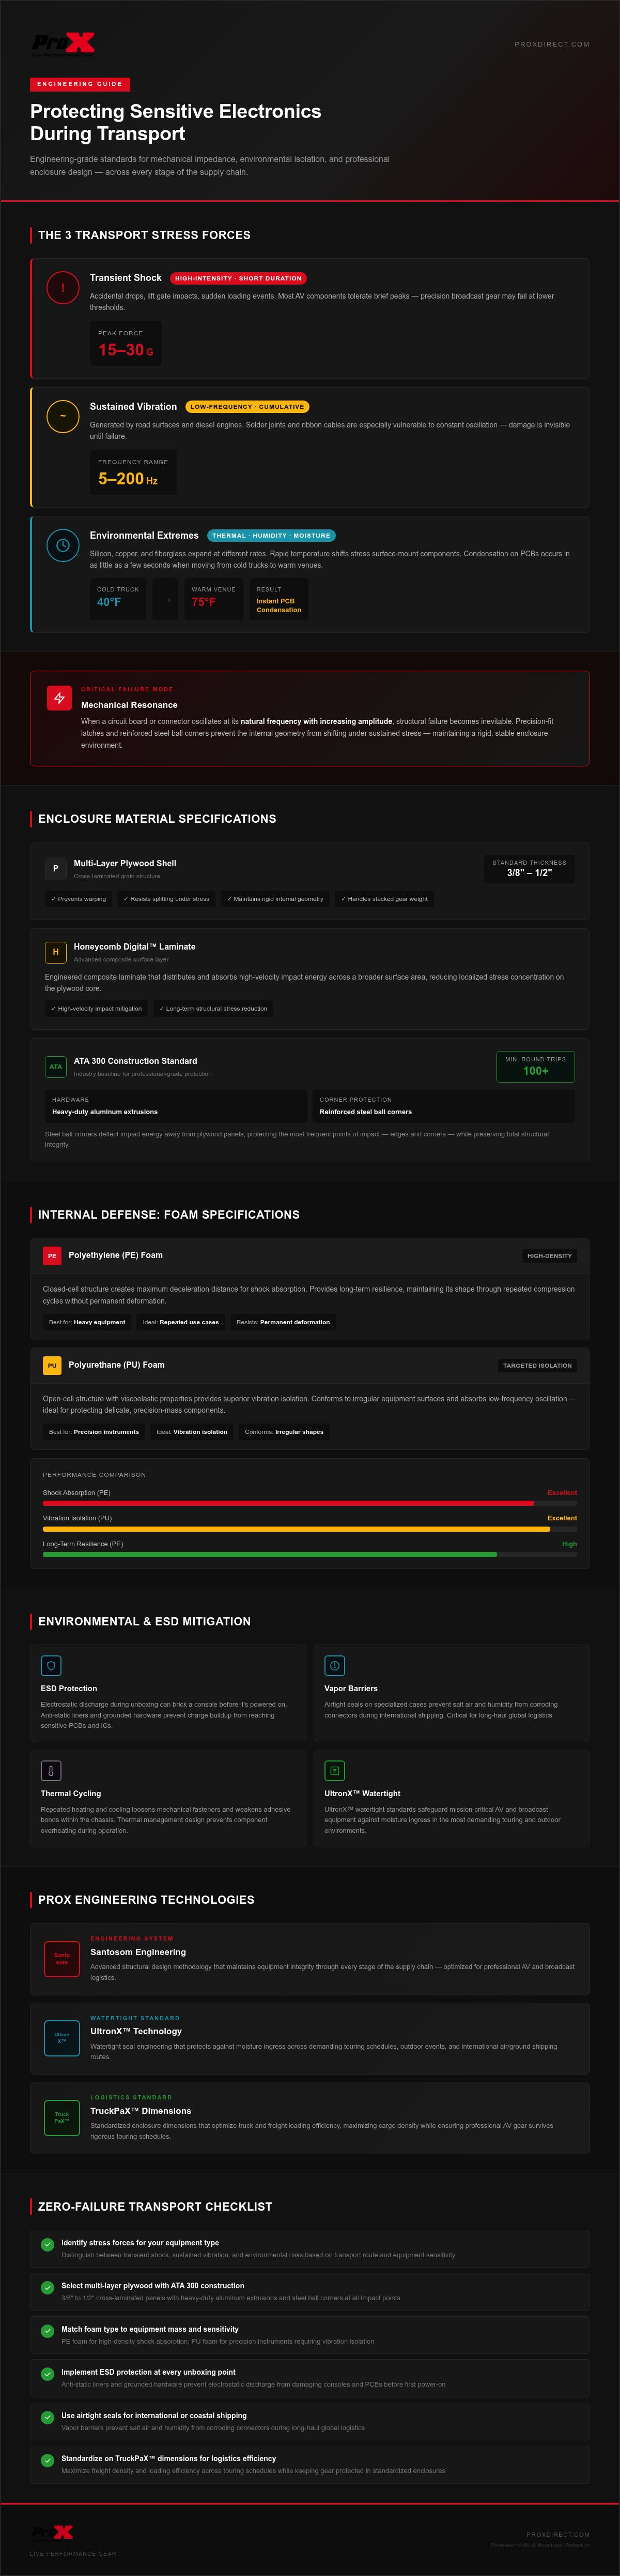Image resolution: width=620 pixels, height=2576 pixels.
Task: Open the PROXDIRECT.COM link in the footer
Action: tap(557, 2534)
